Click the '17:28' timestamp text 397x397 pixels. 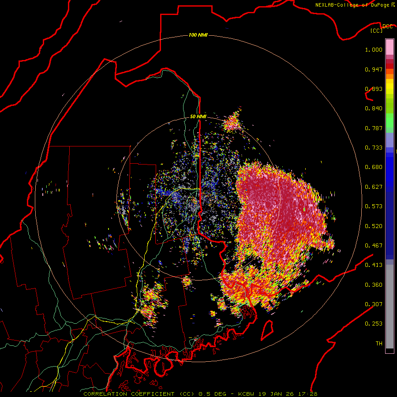[308, 394]
